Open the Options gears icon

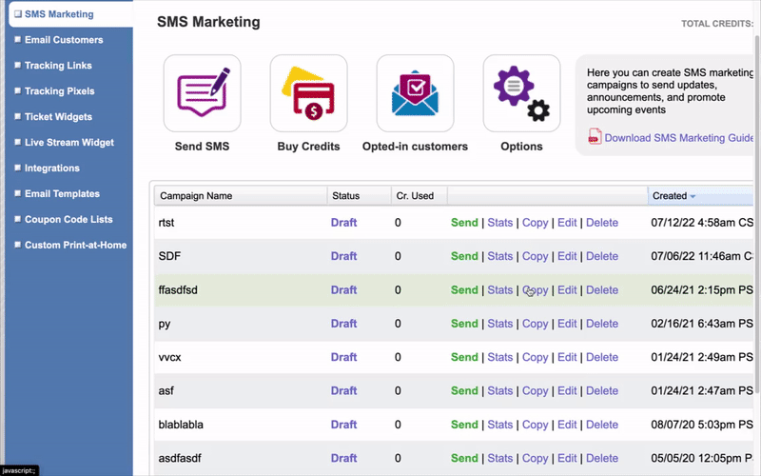tap(521, 93)
